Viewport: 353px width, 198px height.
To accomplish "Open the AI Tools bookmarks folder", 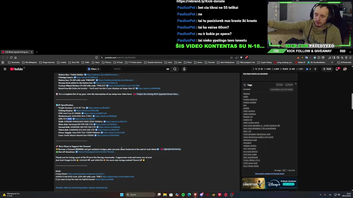I will click(x=118, y=62).
